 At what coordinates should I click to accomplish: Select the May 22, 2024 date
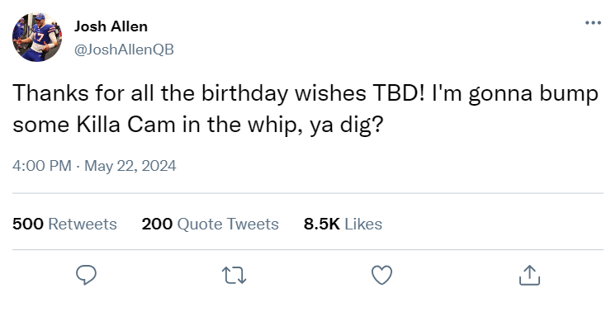[130, 166]
